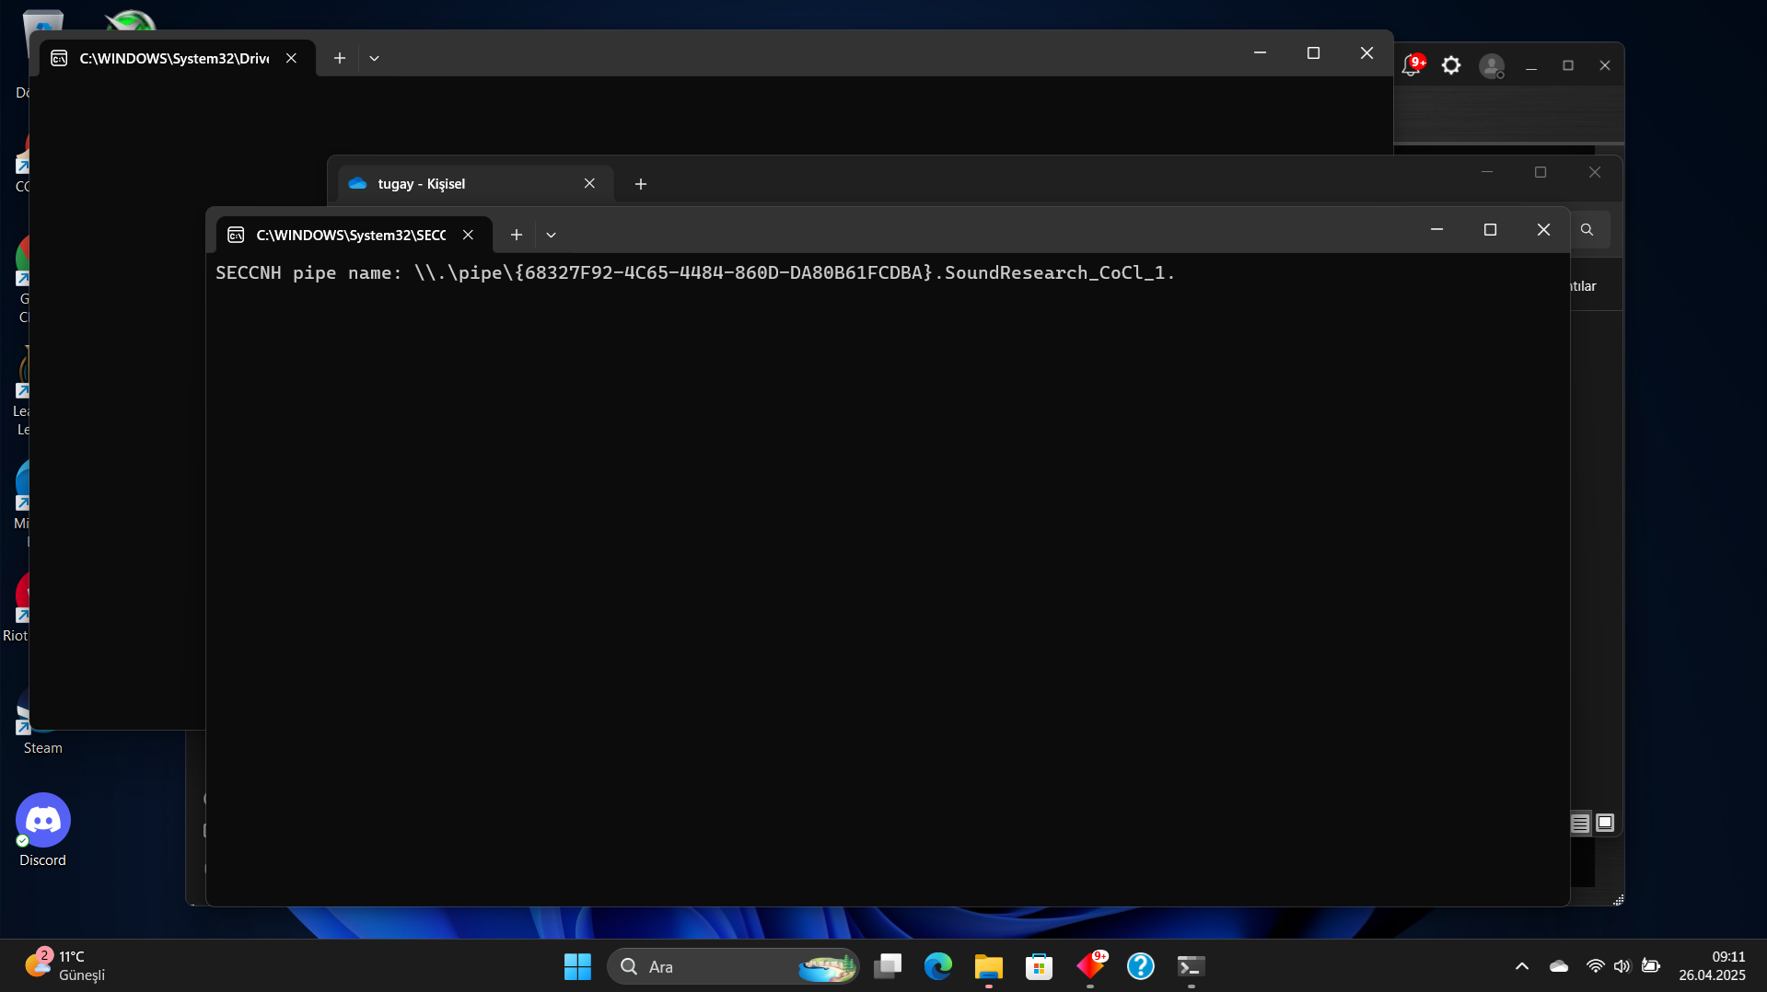Open the Wi-Fi network tray icon

point(1596,966)
